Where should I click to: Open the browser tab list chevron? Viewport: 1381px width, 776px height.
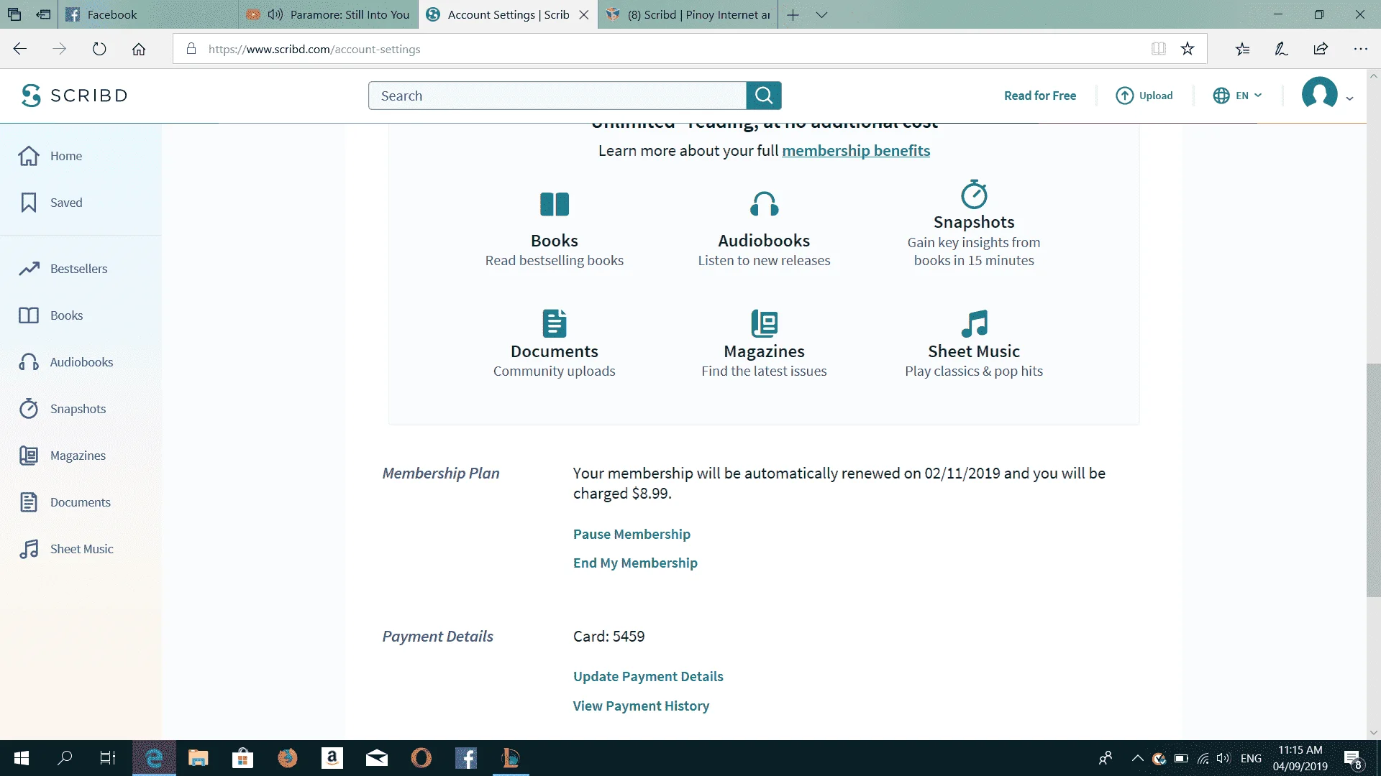point(821,14)
